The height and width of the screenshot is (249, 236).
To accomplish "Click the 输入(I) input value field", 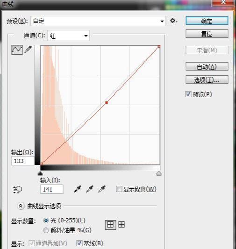I will pyautogui.click(x=52, y=189).
